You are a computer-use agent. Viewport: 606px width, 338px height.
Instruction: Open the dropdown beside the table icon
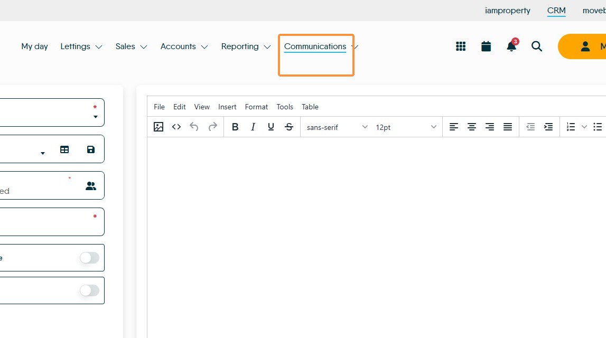42,153
